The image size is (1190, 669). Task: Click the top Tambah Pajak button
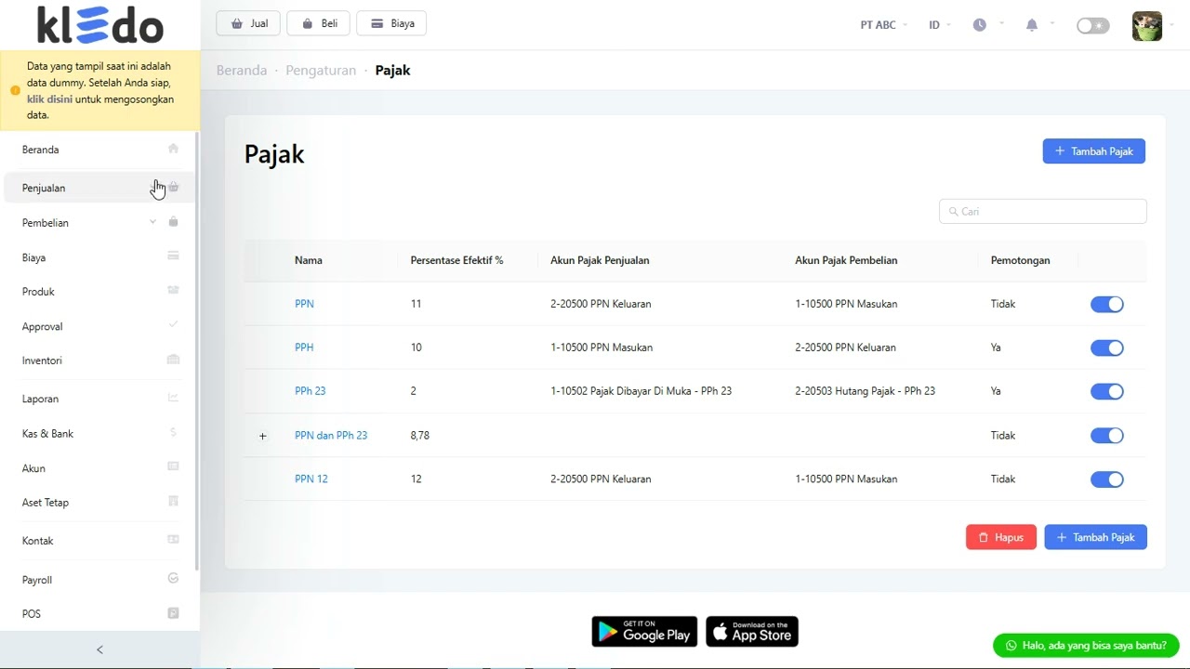click(1094, 151)
